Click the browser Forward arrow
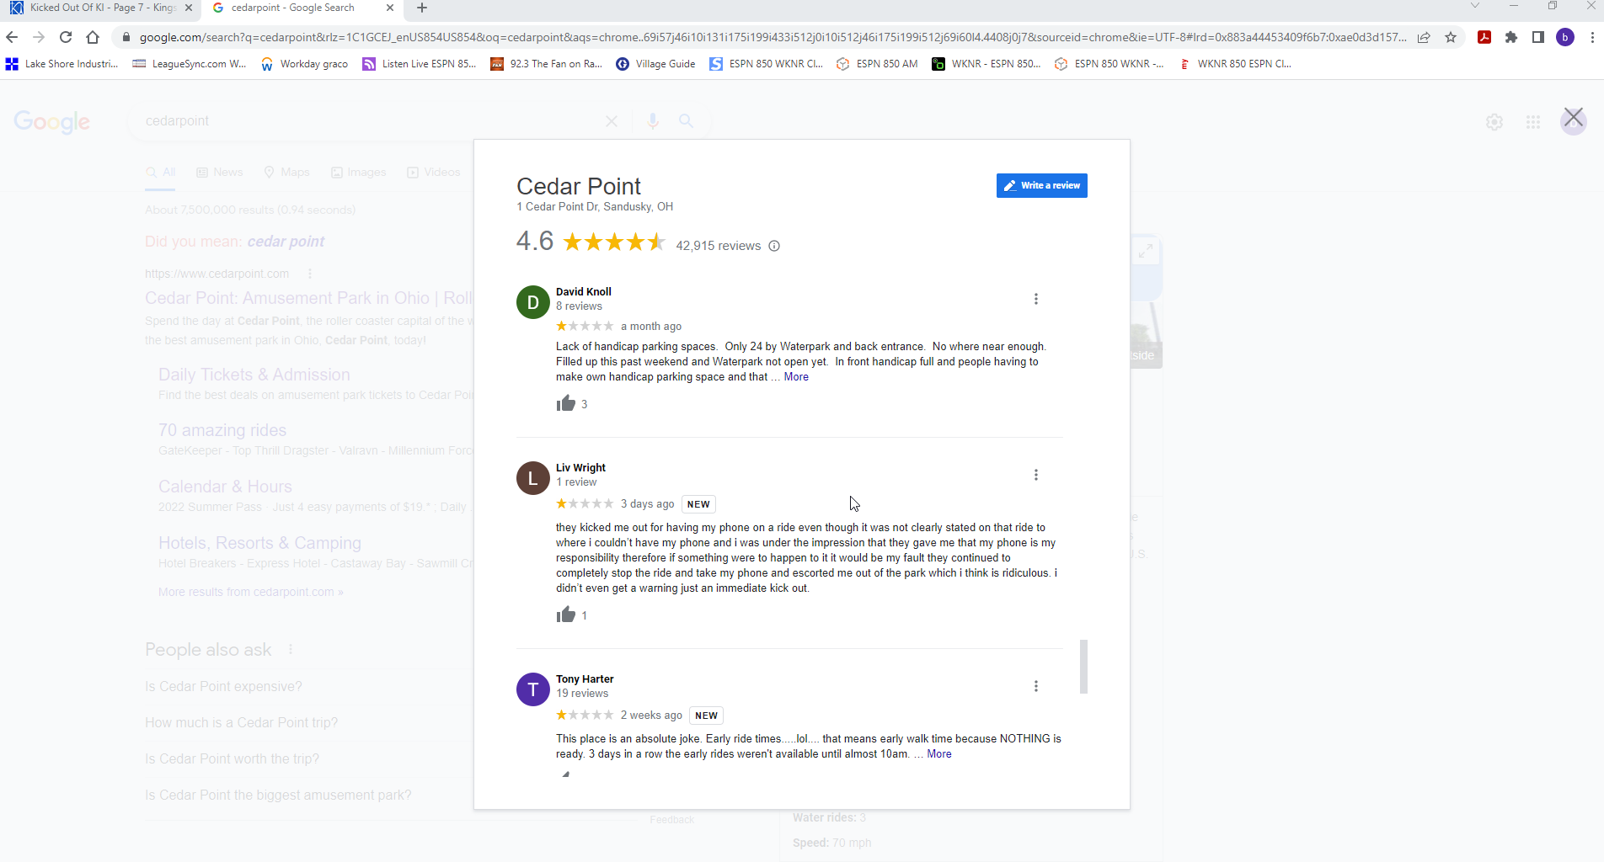 click(39, 37)
